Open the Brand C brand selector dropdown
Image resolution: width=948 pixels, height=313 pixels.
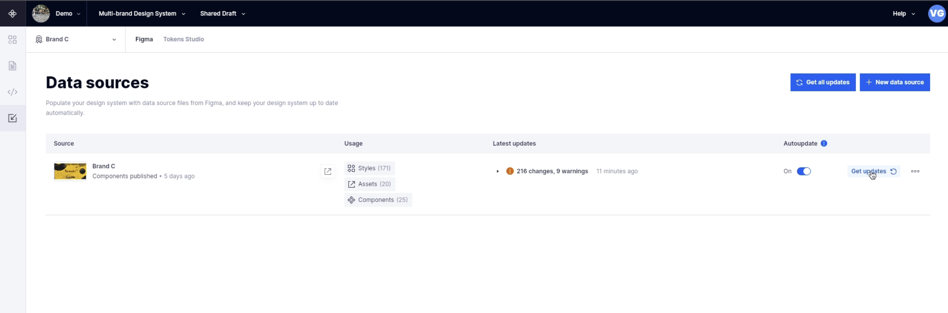[76, 39]
